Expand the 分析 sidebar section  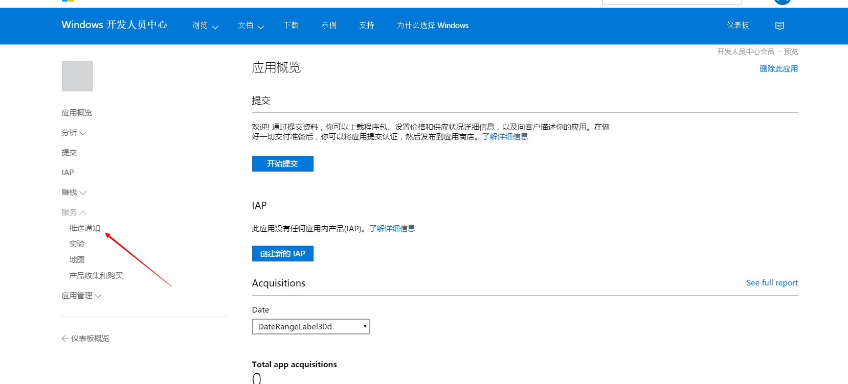point(74,133)
